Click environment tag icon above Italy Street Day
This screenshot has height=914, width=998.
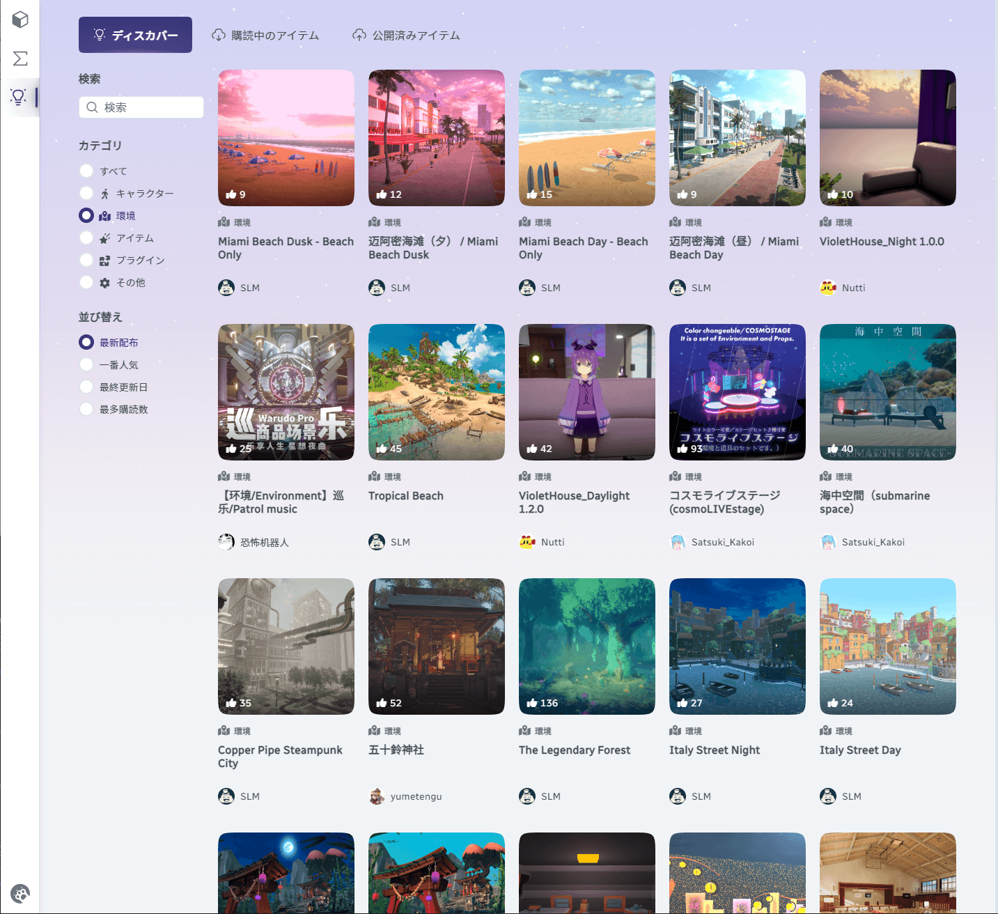[x=825, y=731]
